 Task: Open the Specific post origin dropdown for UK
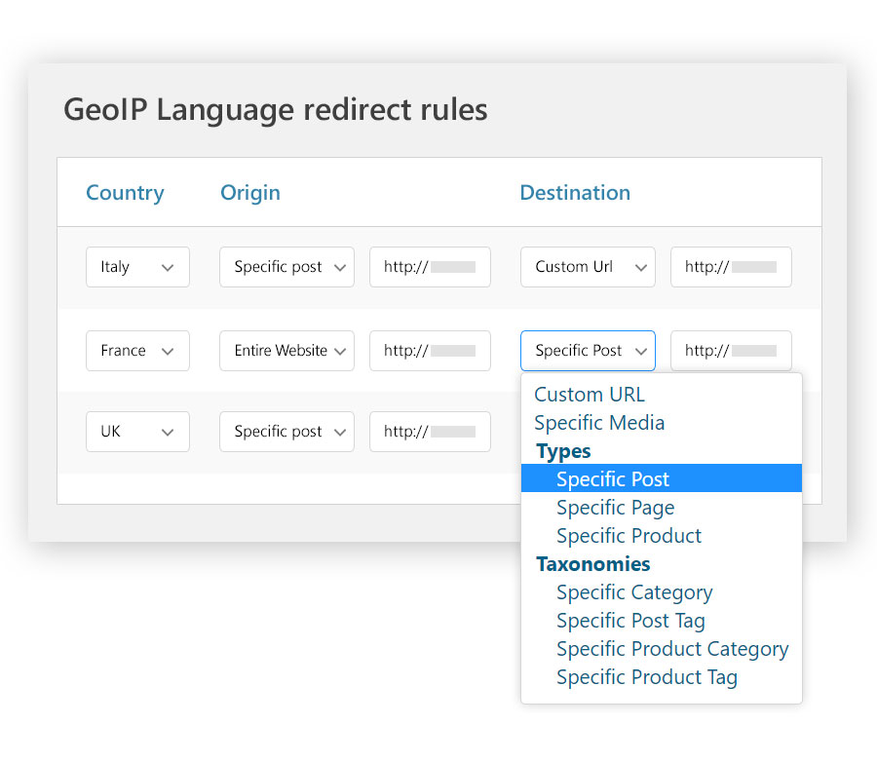click(x=286, y=431)
